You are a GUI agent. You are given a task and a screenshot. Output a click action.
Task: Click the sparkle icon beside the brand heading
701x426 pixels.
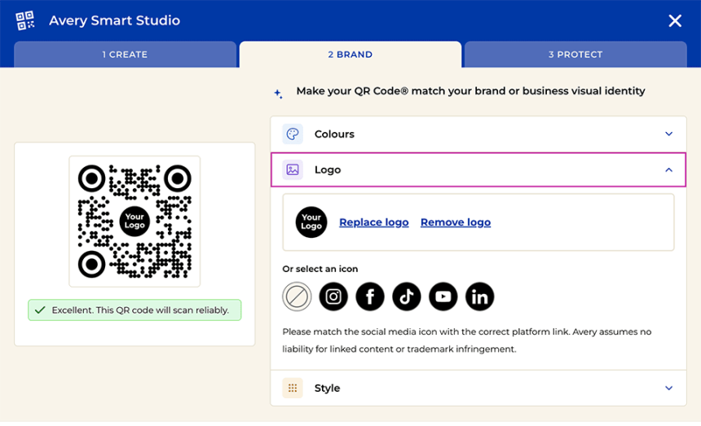278,94
